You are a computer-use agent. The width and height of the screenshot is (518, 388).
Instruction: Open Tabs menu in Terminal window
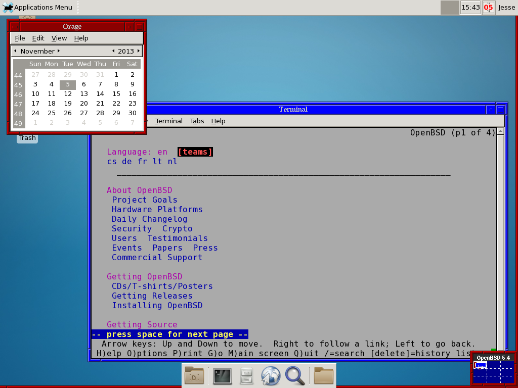pyautogui.click(x=197, y=121)
